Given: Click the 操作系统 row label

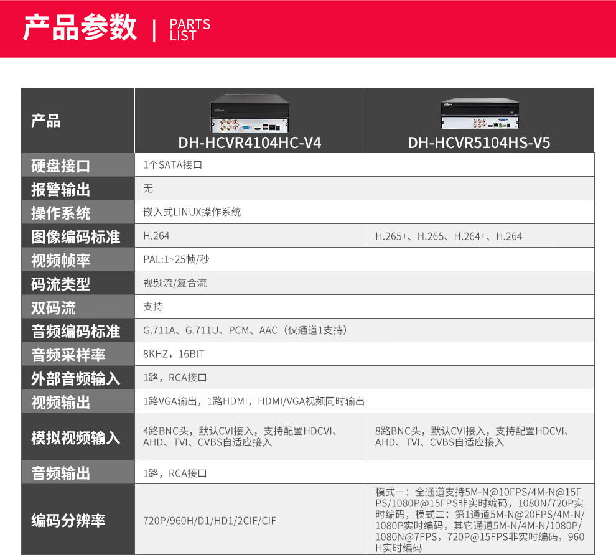Looking at the screenshot, I should click(x=61, y=213).
